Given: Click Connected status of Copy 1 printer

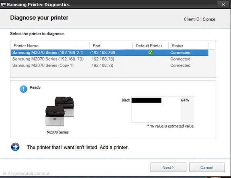Looking at the screenshot, I should point(180,65).
